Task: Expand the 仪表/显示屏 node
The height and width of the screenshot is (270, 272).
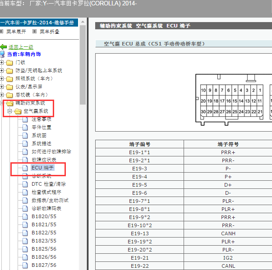Action: click(1, 87)
